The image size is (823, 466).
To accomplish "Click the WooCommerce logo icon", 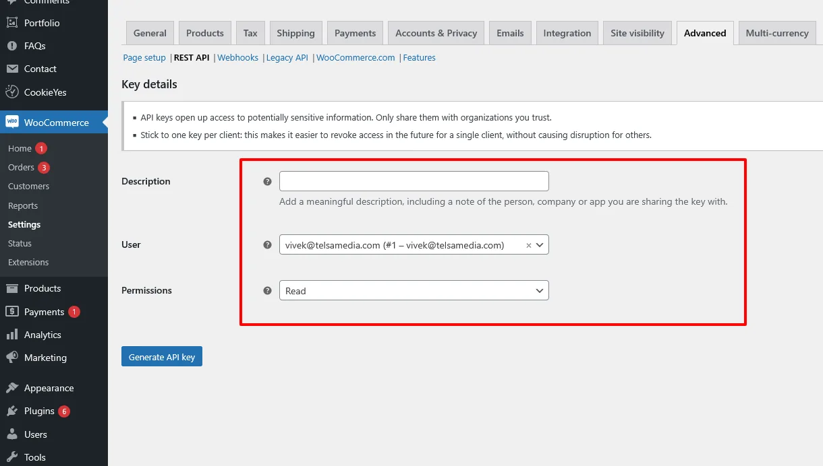I will coord(12,122).
